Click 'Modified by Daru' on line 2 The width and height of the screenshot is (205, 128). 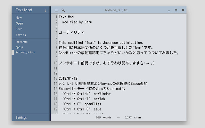click(x=77, y=22)
